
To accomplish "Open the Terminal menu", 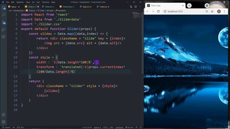I will [46, 2].
